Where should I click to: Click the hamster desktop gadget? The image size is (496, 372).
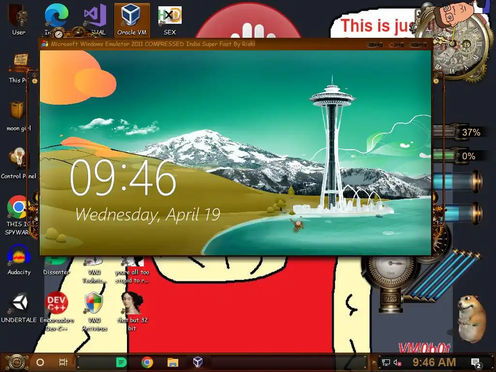pos(472,319)
